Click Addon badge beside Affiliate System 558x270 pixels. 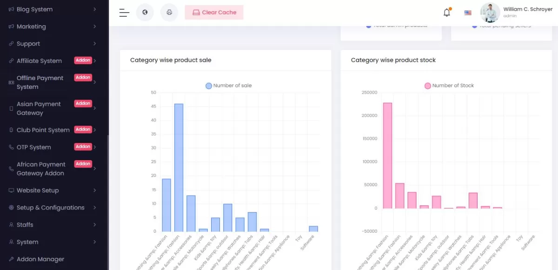click(x=83, y=61)
